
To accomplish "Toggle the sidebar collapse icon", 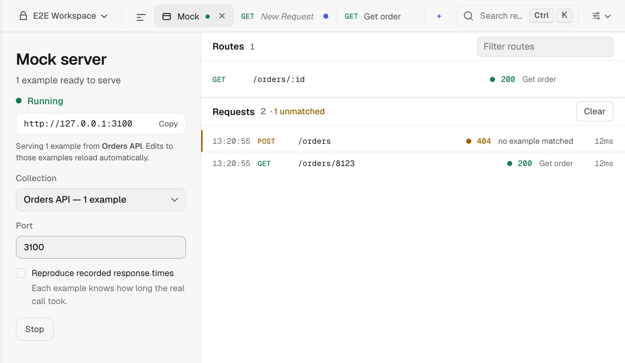I will 141,17.
